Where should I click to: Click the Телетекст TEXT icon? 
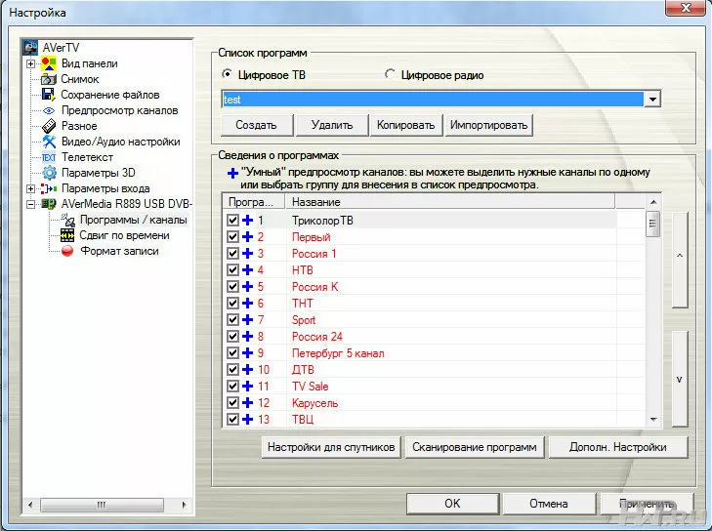(x=48, y=157)
